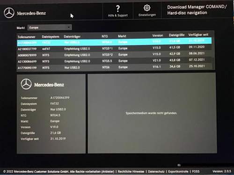Click Markt column header in table
The image size is (234, 175).
(122, 36)
